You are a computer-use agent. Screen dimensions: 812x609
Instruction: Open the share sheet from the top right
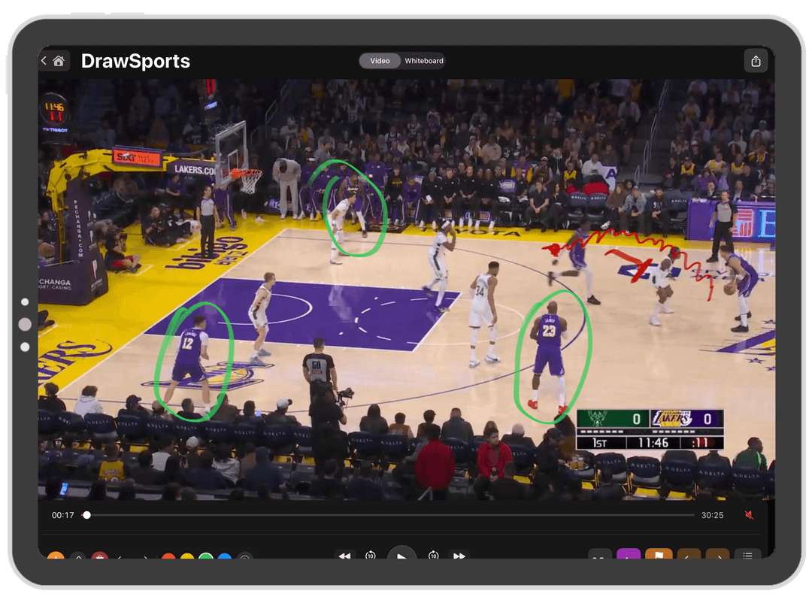click(756, 61)
